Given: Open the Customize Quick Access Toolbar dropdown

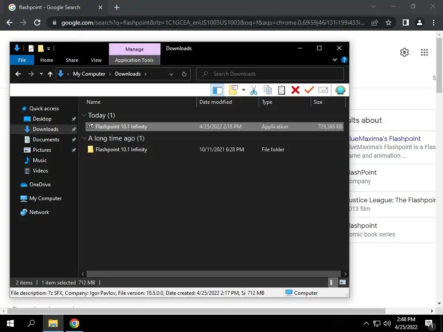Looking at the screenshot, I should [48, 49].
